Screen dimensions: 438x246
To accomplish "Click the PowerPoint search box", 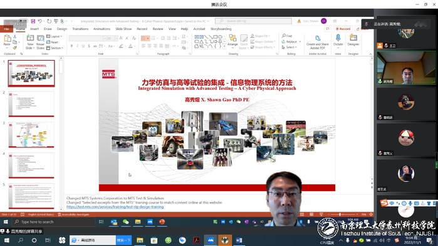I will click(253, 21).
